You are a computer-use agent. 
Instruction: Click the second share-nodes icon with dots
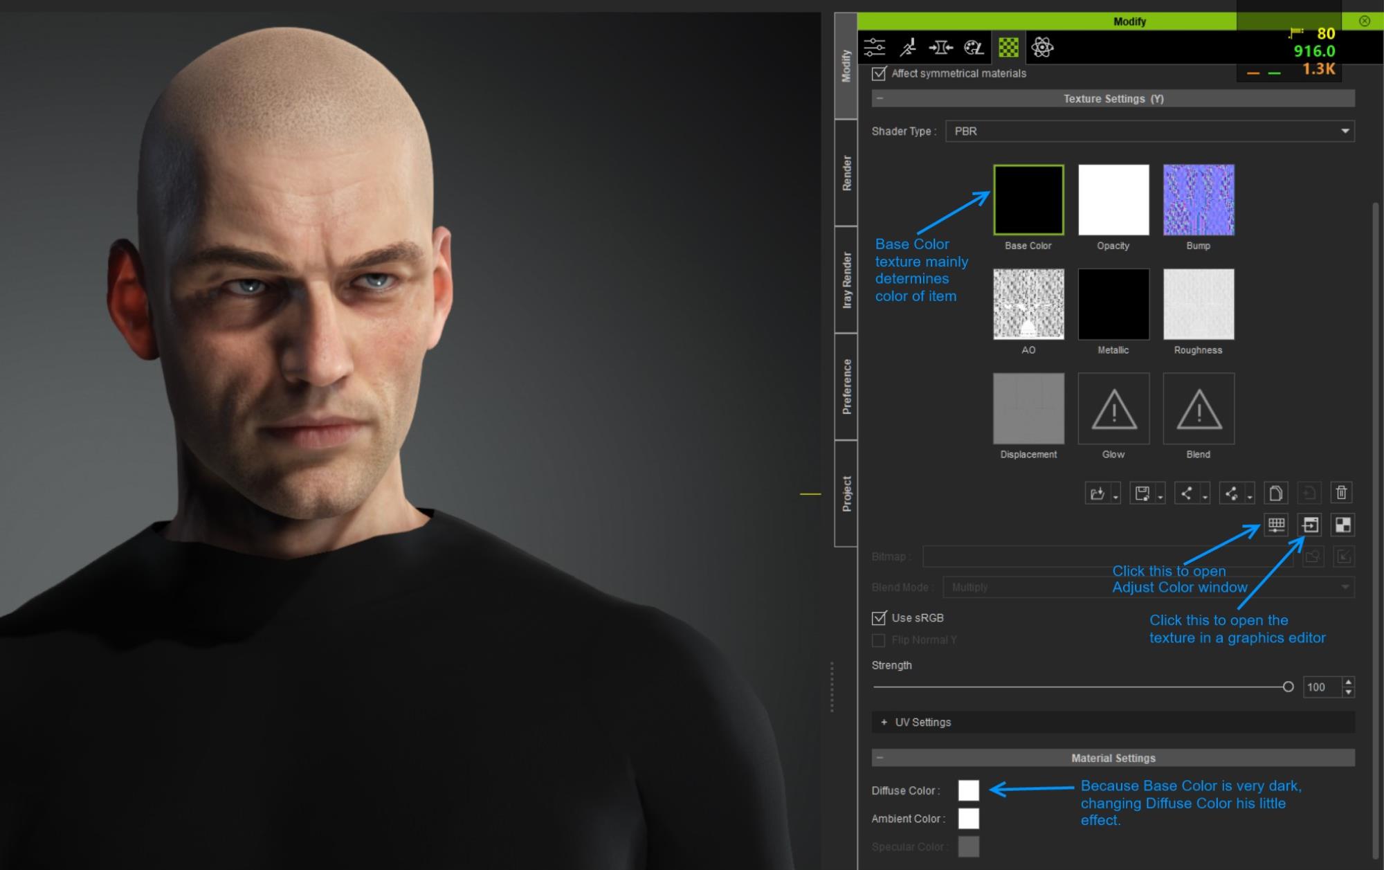(1232, 493)
